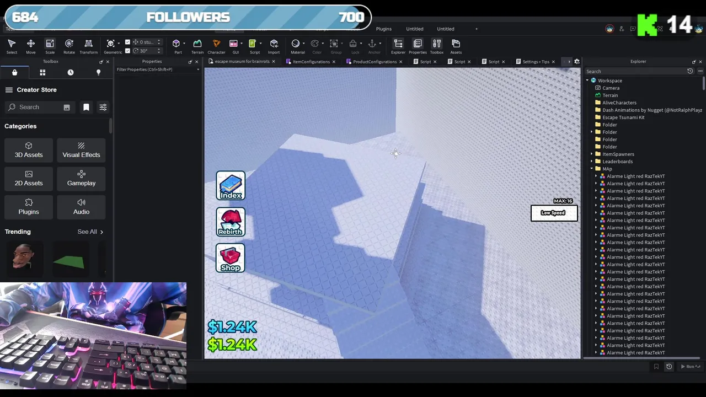Open the Shop game button
706x397 pixels.
[x=231, y=258]
